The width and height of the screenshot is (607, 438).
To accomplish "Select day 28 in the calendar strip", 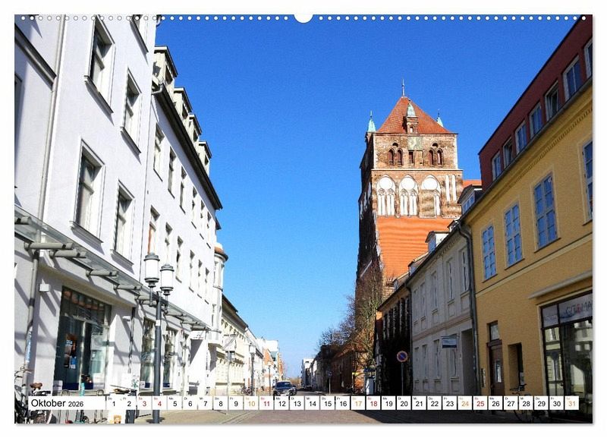I will [527, 403].
